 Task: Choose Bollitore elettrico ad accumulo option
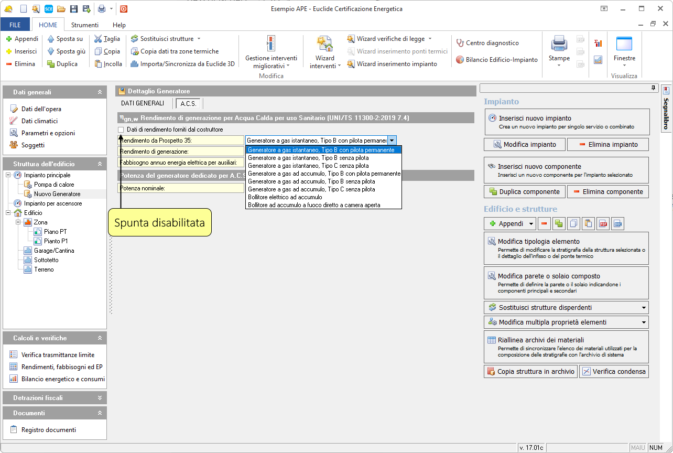[285, 197]
